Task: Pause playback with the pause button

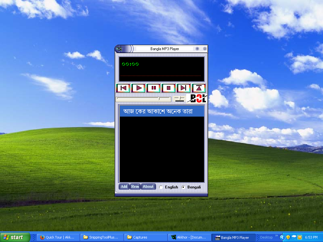Action: click(154, 88)
